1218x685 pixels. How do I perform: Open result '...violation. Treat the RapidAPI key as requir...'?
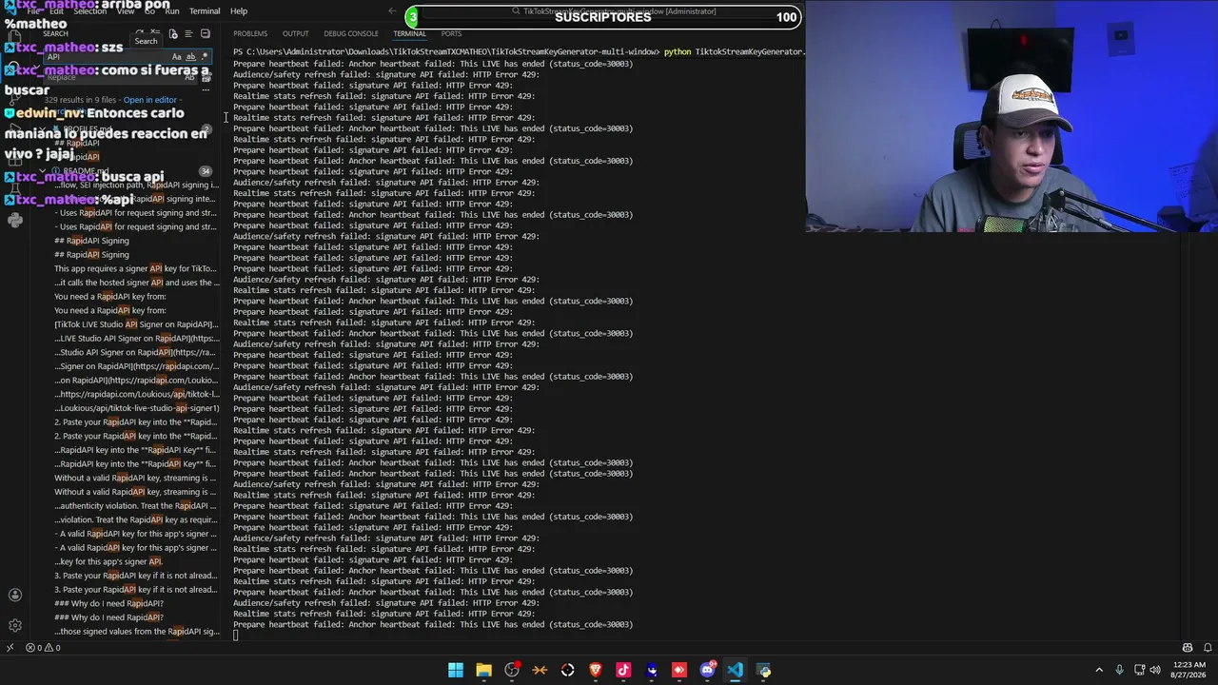135,520
